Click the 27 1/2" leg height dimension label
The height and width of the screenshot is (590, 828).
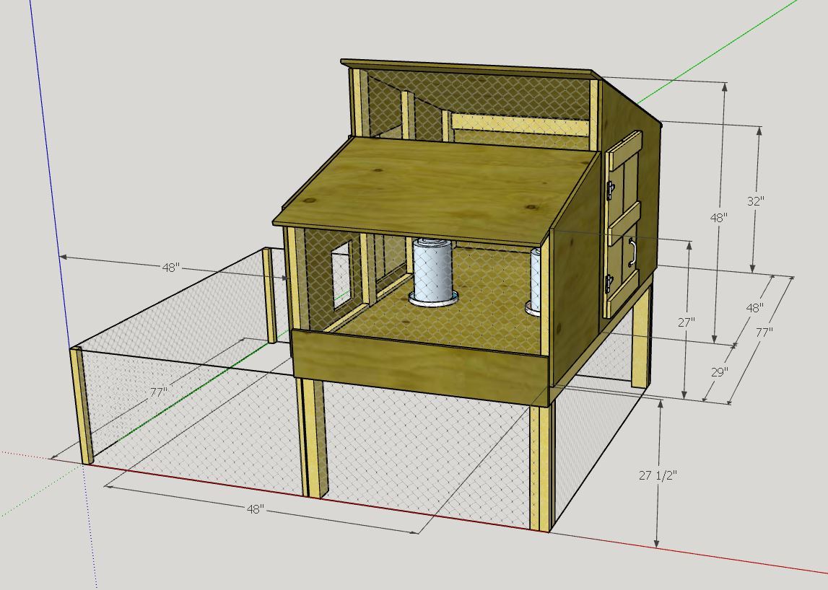pyautogui.click(x=658, y=475)
